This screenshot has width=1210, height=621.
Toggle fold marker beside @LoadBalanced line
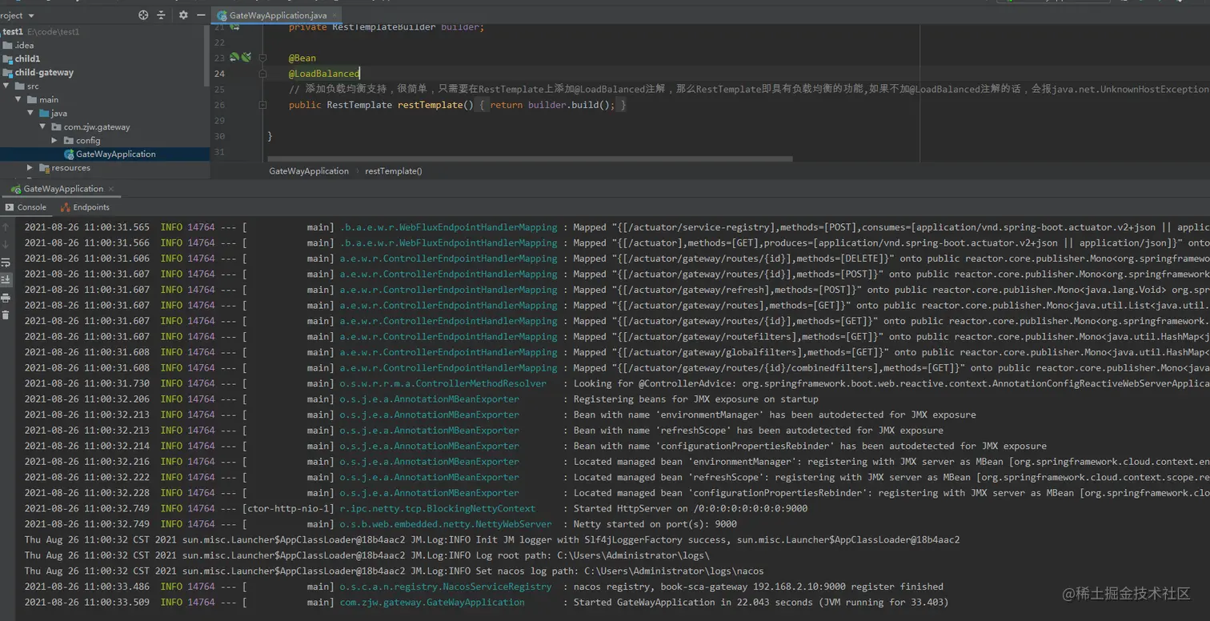[x=262, y=74]
